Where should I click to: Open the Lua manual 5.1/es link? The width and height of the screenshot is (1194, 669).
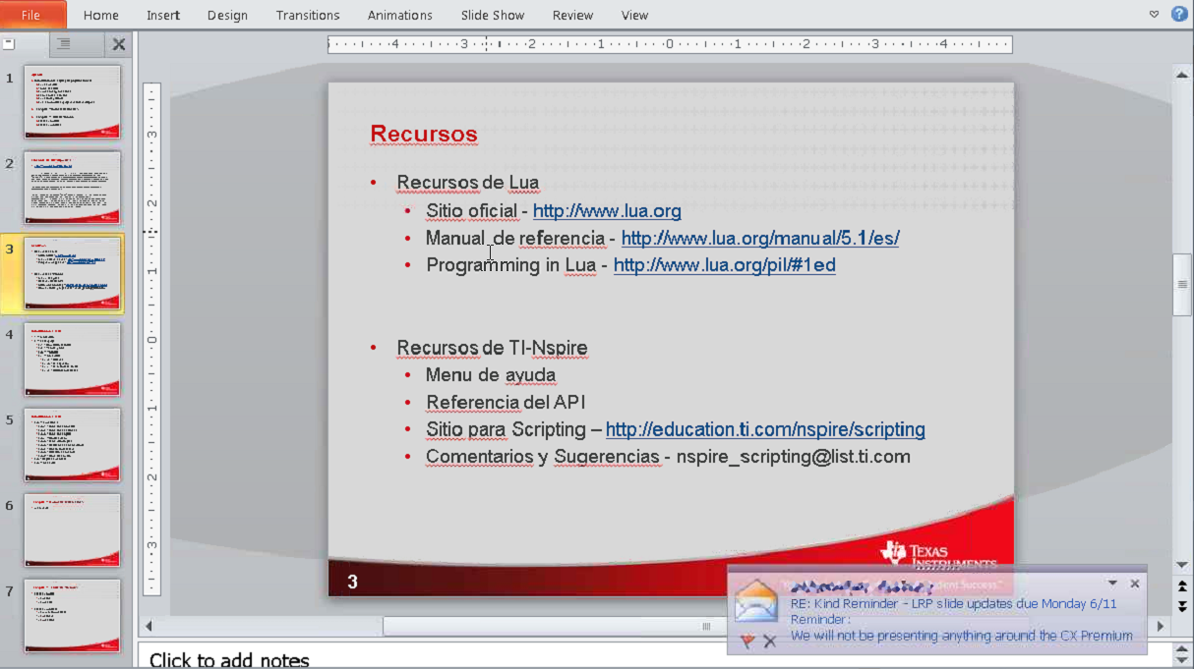click(x=760, y=239)
